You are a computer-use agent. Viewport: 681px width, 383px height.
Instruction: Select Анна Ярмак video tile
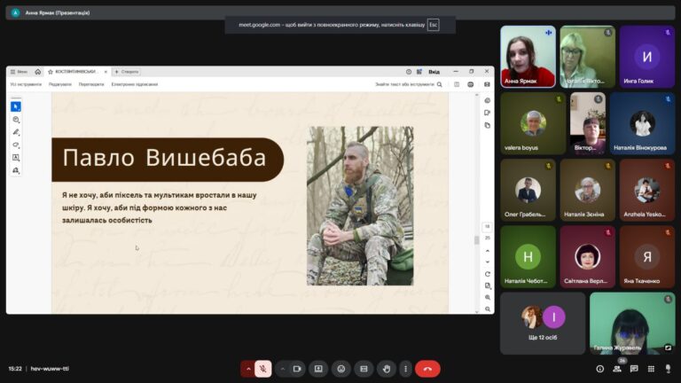point(528,57)
